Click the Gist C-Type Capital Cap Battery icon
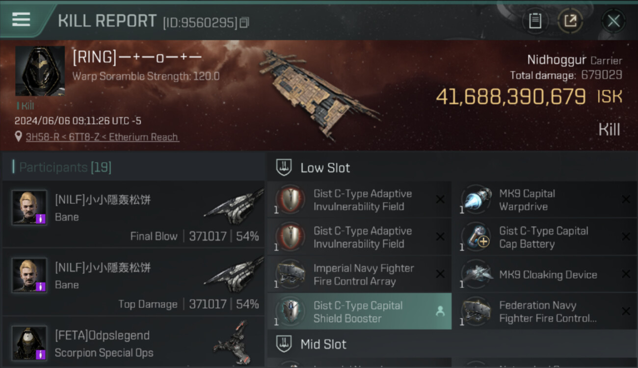638x368 pixels. (477, 237)
